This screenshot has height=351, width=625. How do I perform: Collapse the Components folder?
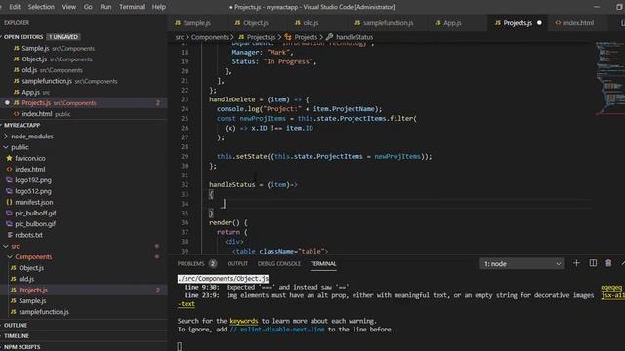[84, 257]
